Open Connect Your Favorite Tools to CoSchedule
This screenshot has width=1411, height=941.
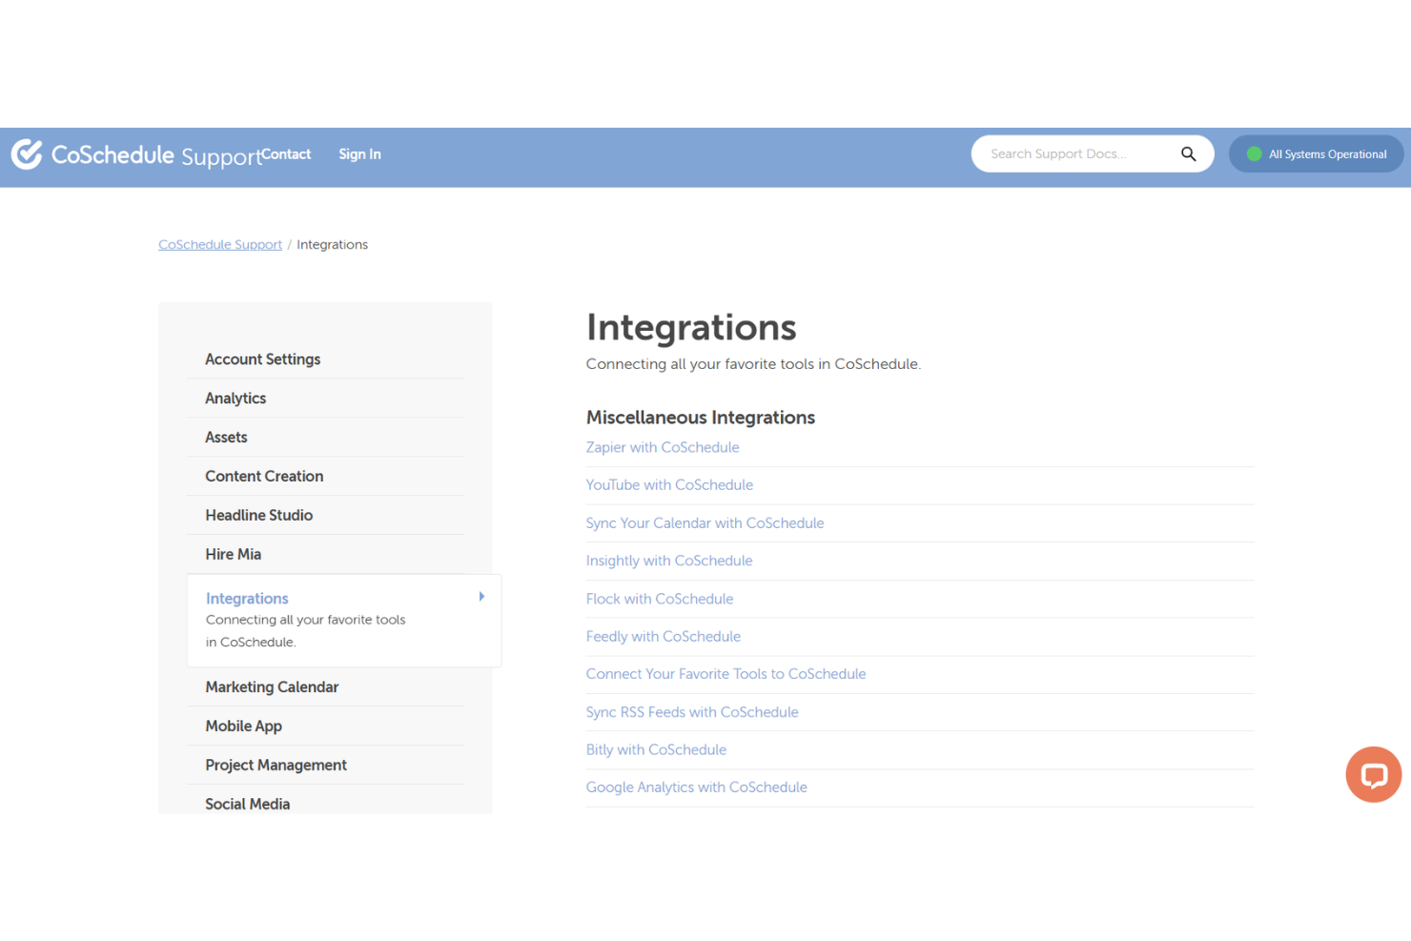point(726,673)
